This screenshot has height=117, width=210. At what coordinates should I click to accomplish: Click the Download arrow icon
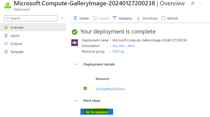pos(138,18)
